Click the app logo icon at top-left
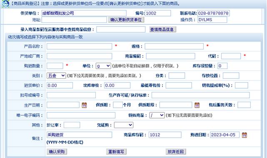The width and height of the screenshot is (267, 158). pos(5,4)
